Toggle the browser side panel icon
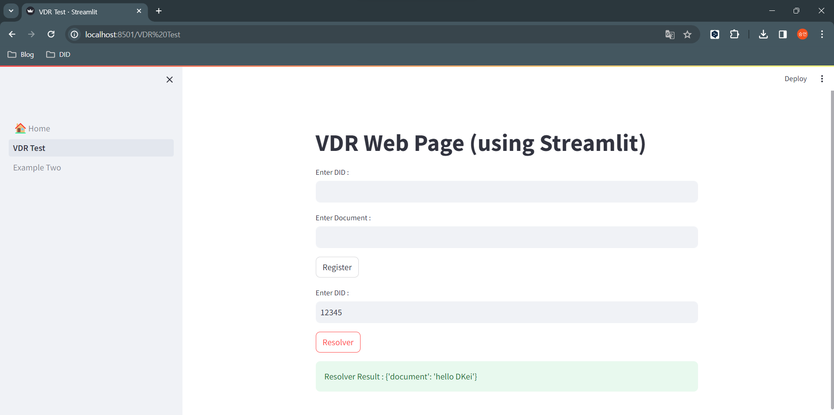This screenshot has height=415, width=834. [x=783, y=34]
